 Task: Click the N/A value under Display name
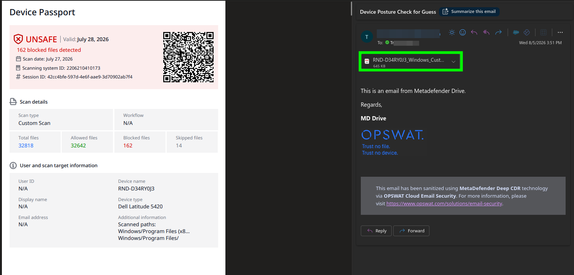click(23, 206)
